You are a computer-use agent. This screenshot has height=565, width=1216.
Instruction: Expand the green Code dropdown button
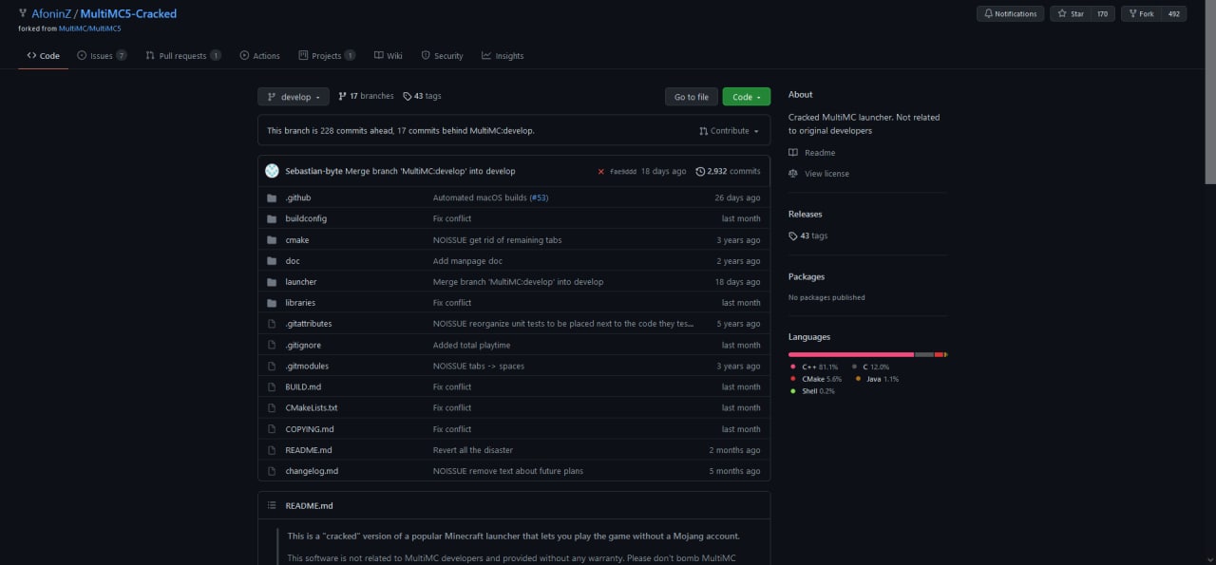pyautogui.click(x=747, y=97)
